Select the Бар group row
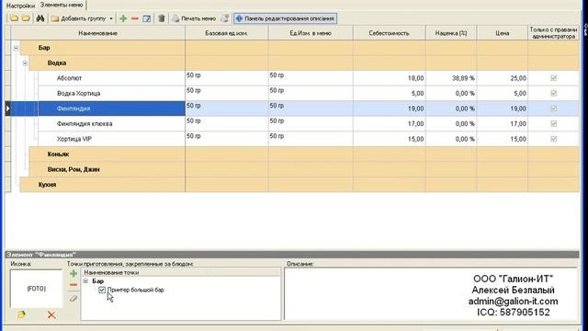Viewport: 588px width, 331px height. click(300, 48)
